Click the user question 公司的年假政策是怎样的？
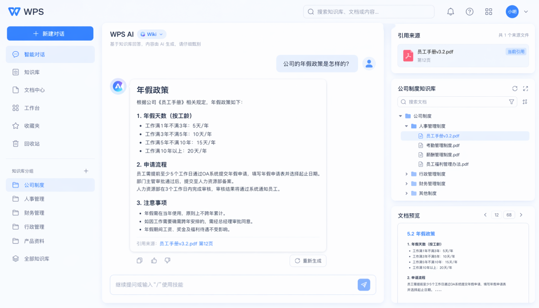Image resolution: width=539 pixels, height=308 pixels. point(316,64)
